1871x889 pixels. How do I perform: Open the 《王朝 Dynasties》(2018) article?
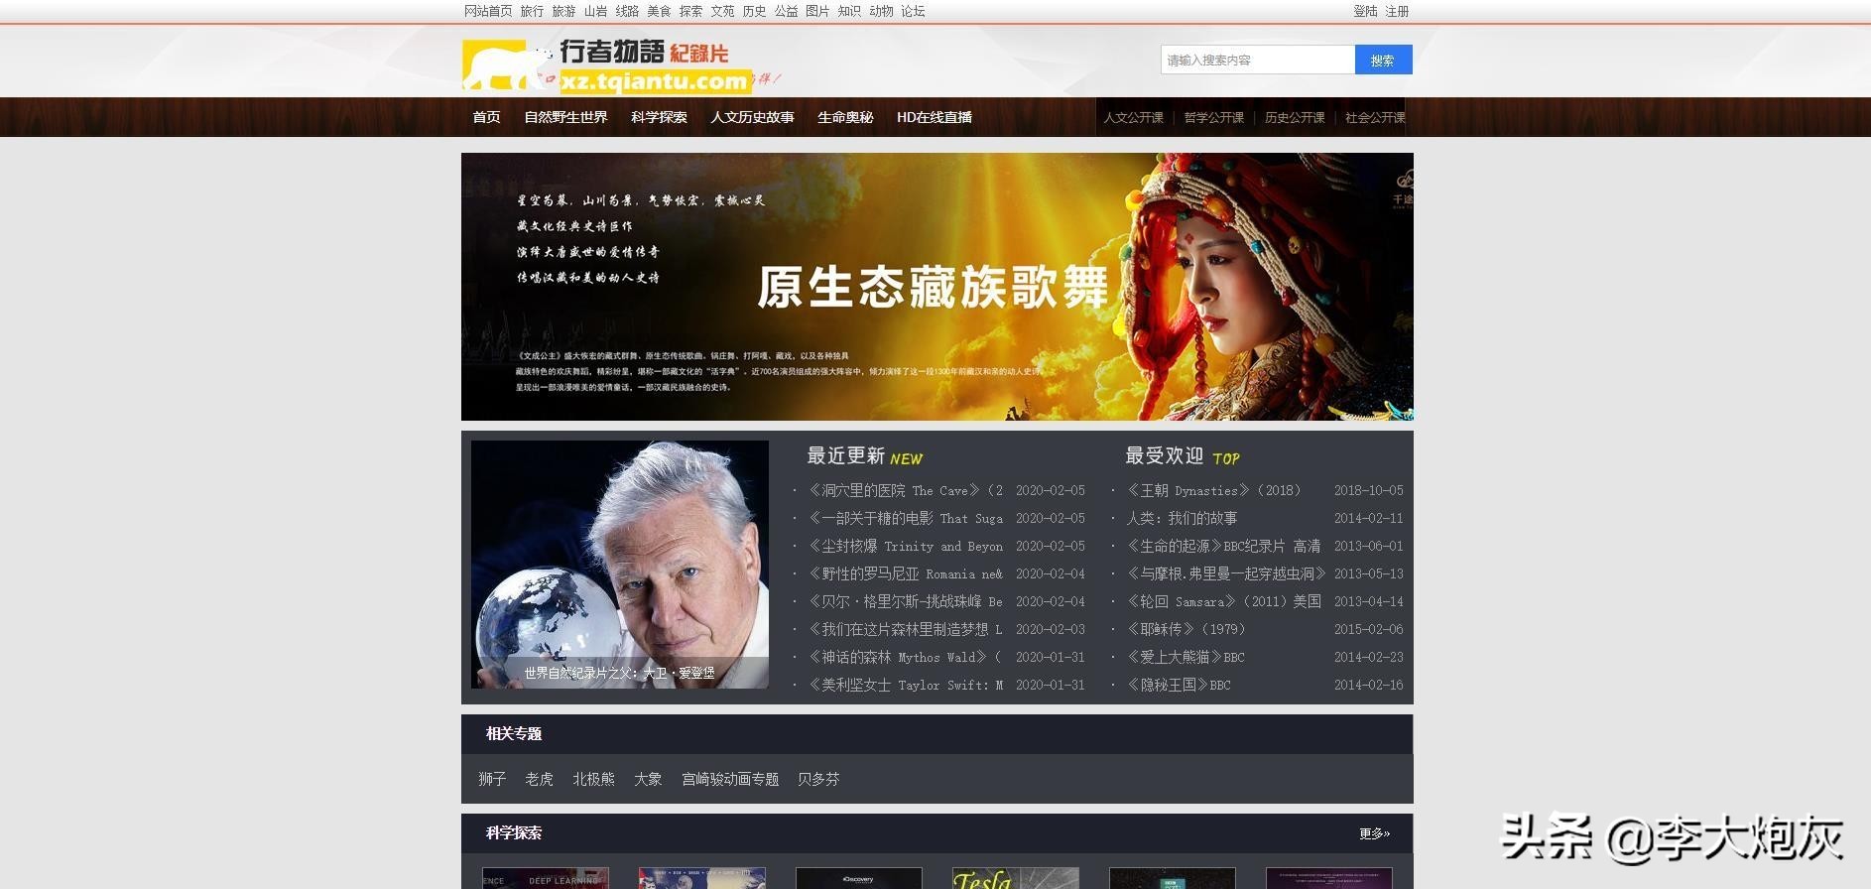pyautogui.click(x=1212, y=490)
